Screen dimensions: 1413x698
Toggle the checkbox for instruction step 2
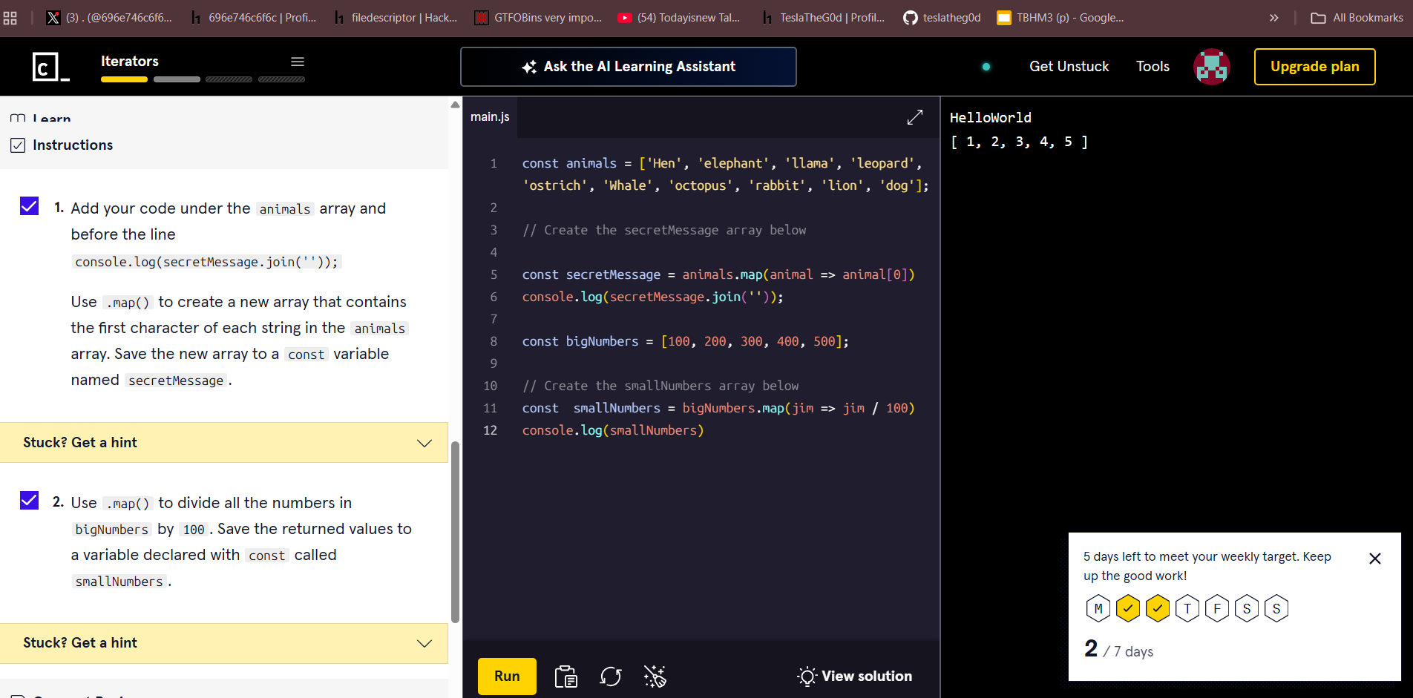pyautogui.click(x=29, y=501)
